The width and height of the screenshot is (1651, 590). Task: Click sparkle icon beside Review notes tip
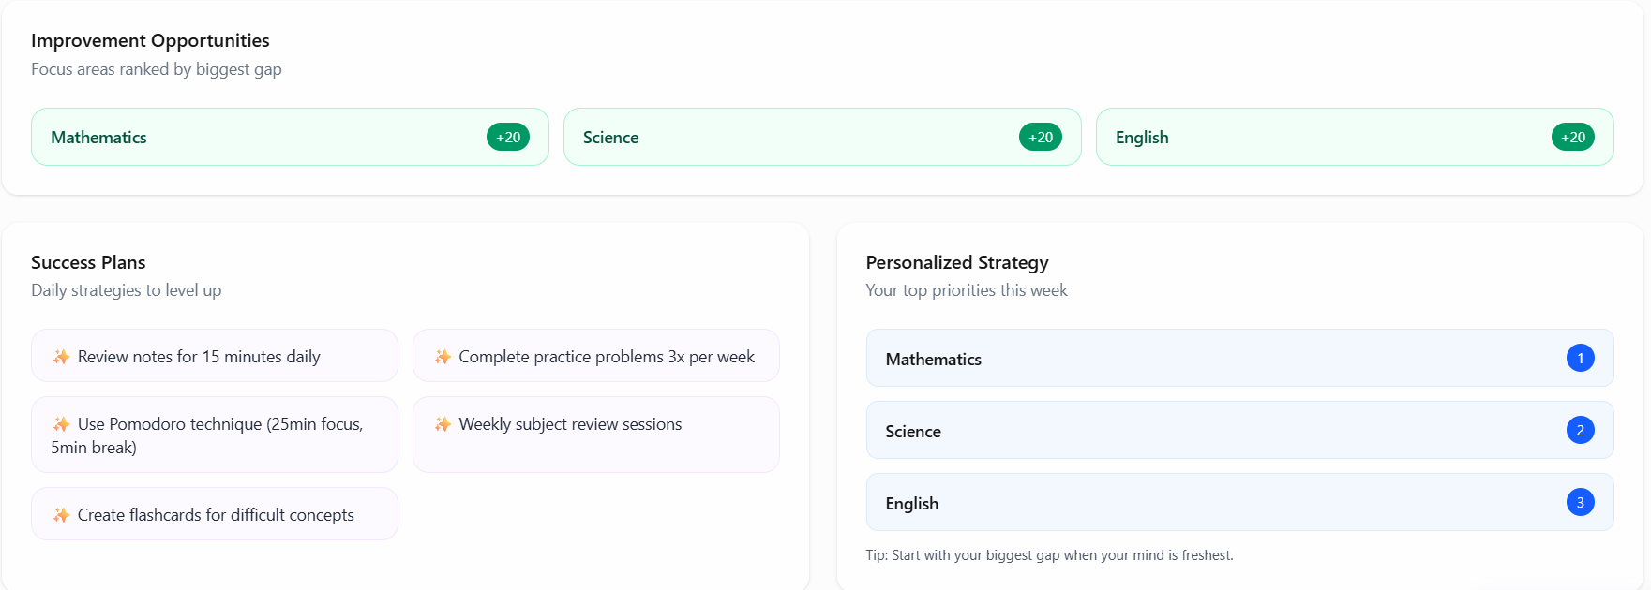(x=62, y=357)
